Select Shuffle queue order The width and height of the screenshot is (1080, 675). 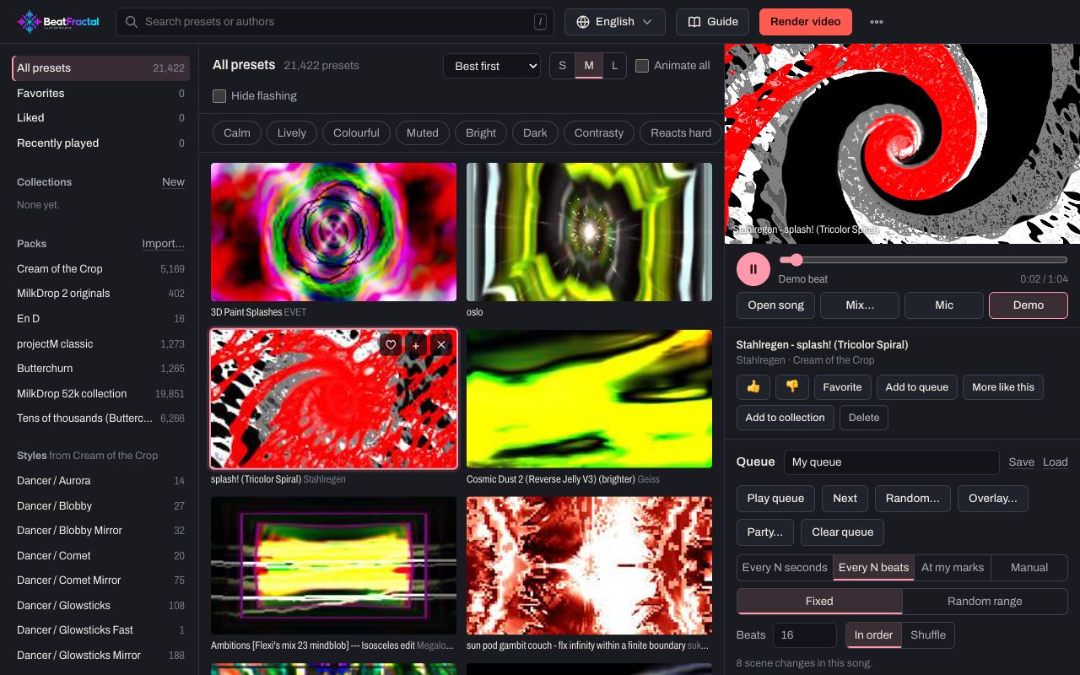(x=928, y=635)
